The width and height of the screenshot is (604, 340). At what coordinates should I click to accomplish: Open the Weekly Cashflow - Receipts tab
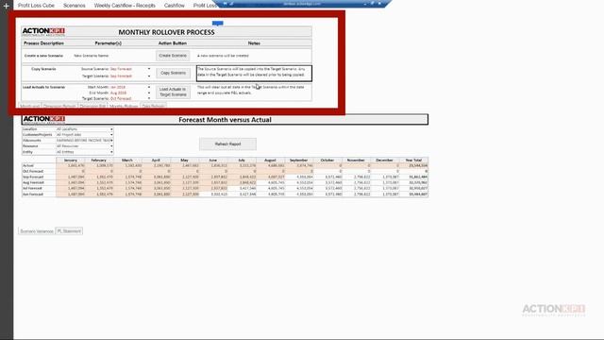coord(125,6)
